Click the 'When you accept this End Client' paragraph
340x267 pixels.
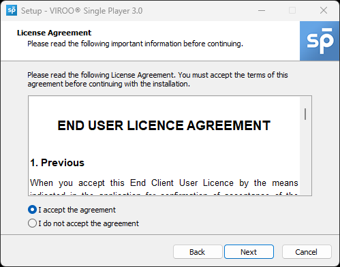click(x=164, y=183)
